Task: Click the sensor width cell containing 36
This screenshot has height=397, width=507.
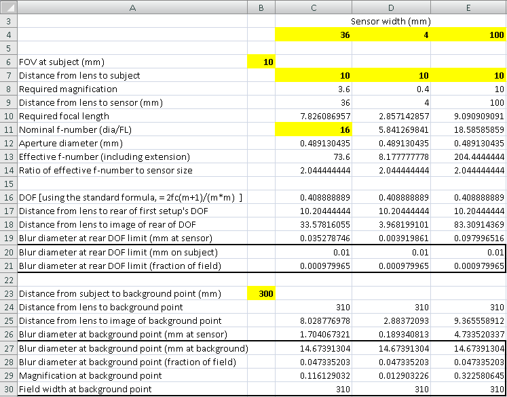Action: (314, 35)
